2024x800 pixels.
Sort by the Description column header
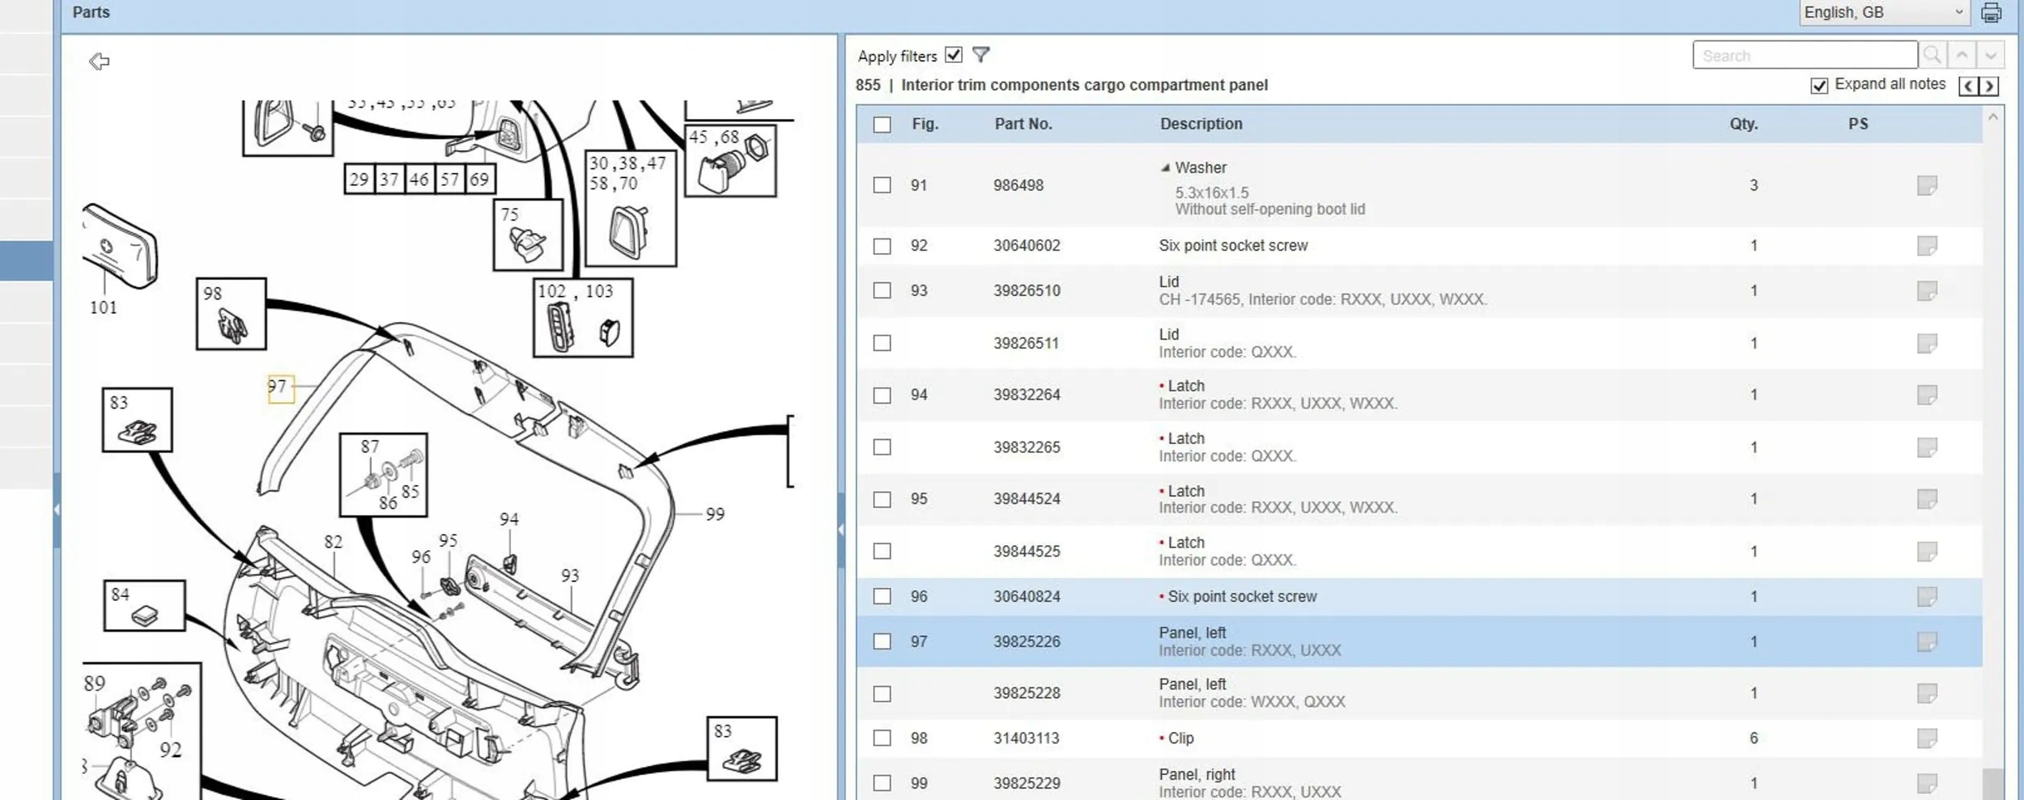[1201, 124]
